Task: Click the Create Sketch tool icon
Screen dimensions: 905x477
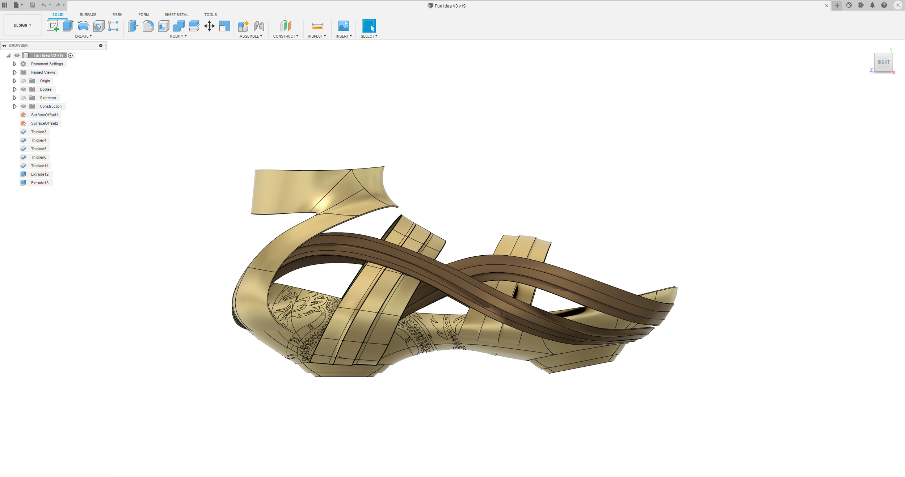Action: 53,26
